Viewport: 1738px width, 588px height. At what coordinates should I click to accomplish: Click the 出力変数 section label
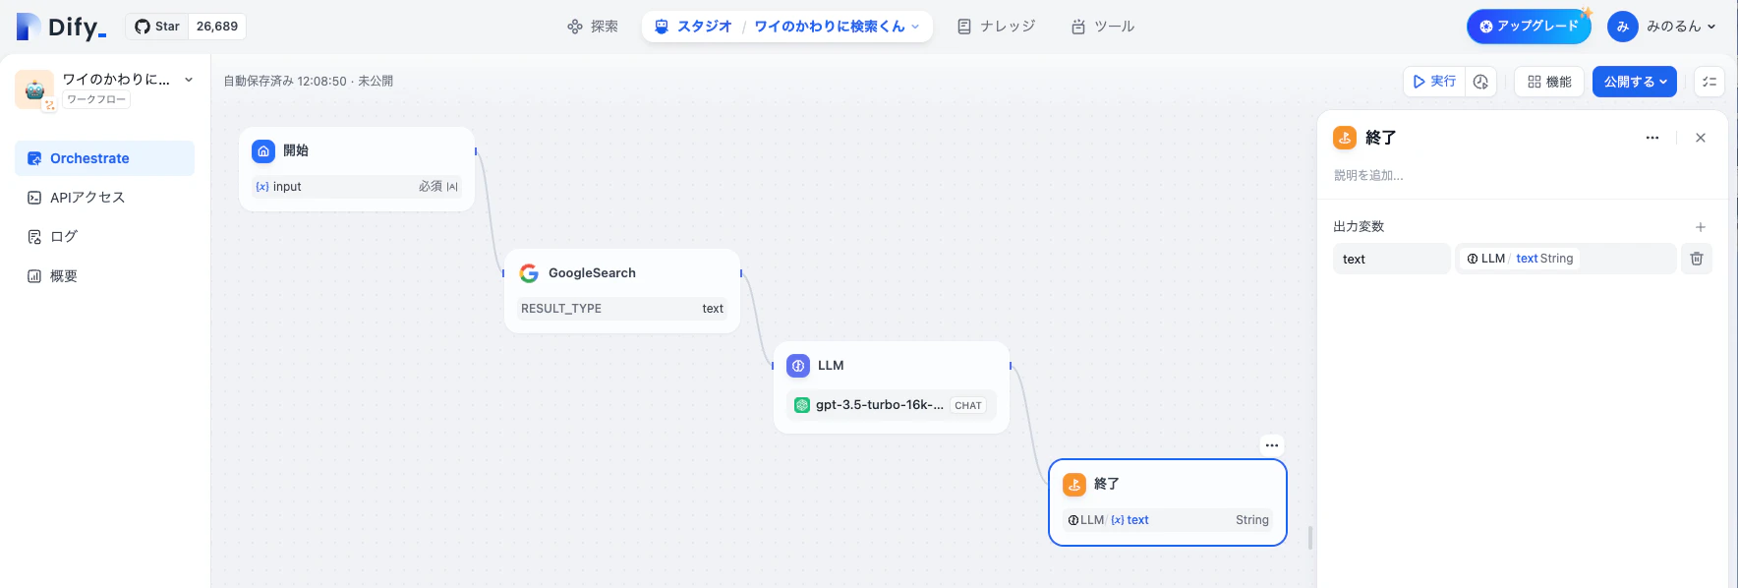coord(1359,227)
